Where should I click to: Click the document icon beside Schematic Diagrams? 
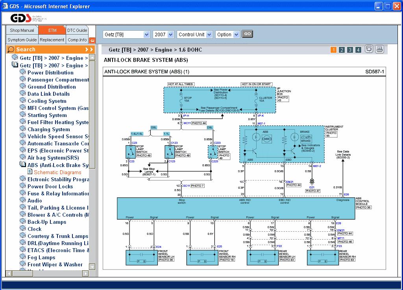[30, 172]
